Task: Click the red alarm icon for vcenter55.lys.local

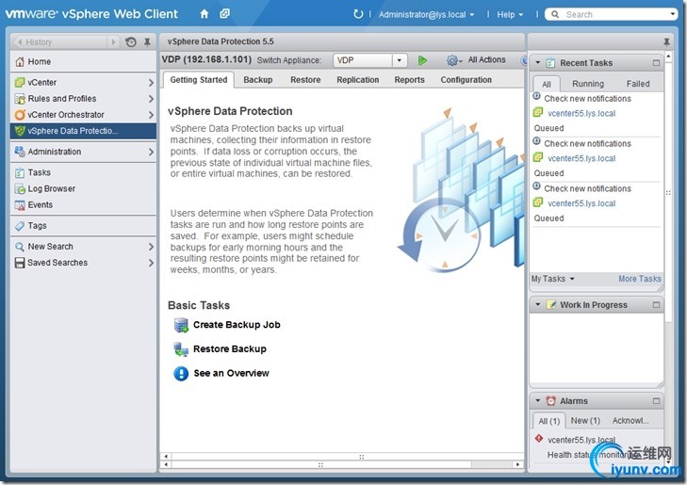Action: tap(538, 439)
